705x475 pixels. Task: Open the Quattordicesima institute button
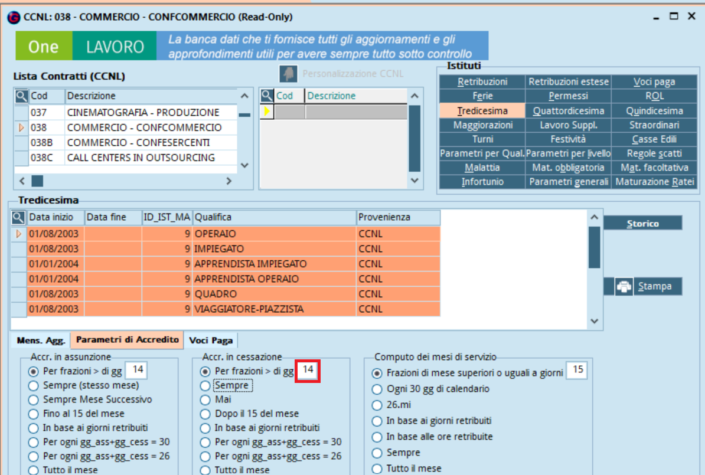click(x=568, y=111)
